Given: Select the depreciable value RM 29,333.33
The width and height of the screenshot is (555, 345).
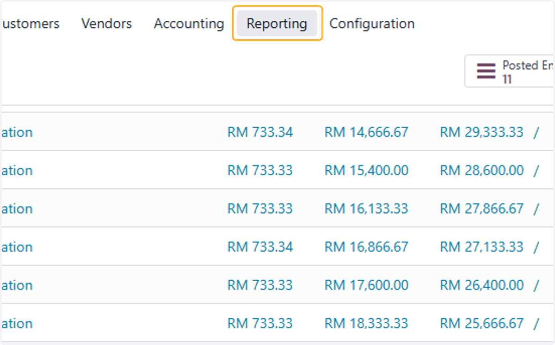Looking at the screenshot, I should tap(481, 132).
